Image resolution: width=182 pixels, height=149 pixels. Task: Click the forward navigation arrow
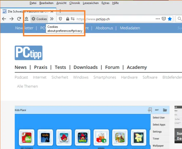[x=11, y=19]
